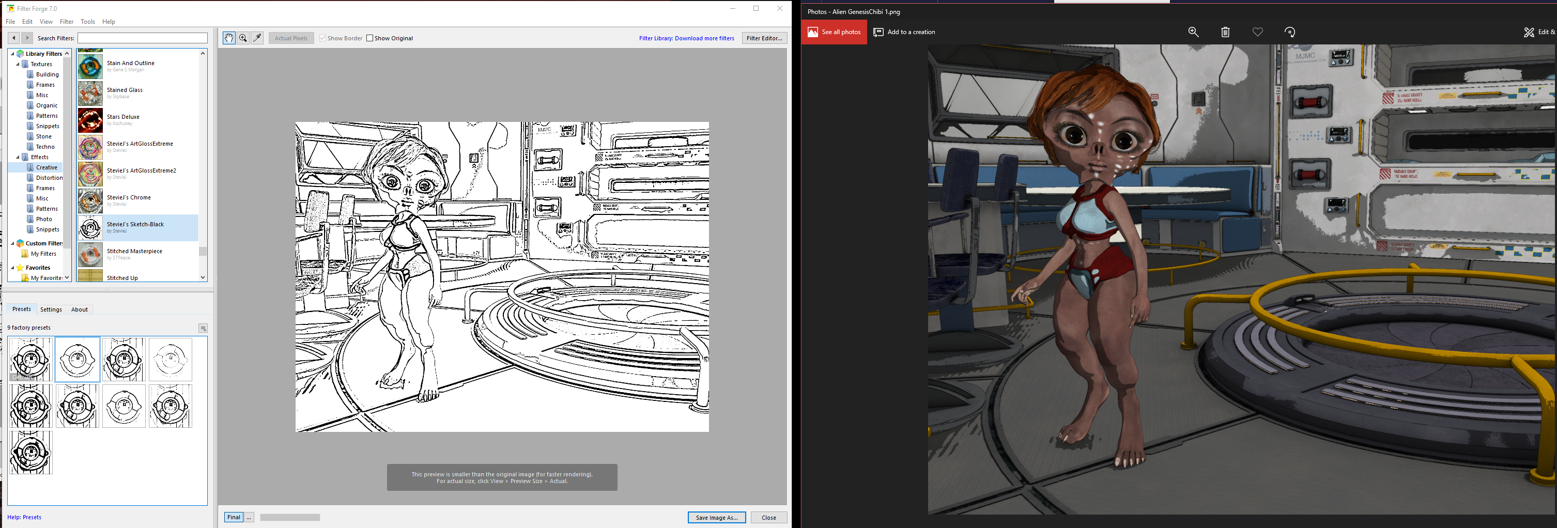
Task: Open the File menu
Action: pos(10,22)
